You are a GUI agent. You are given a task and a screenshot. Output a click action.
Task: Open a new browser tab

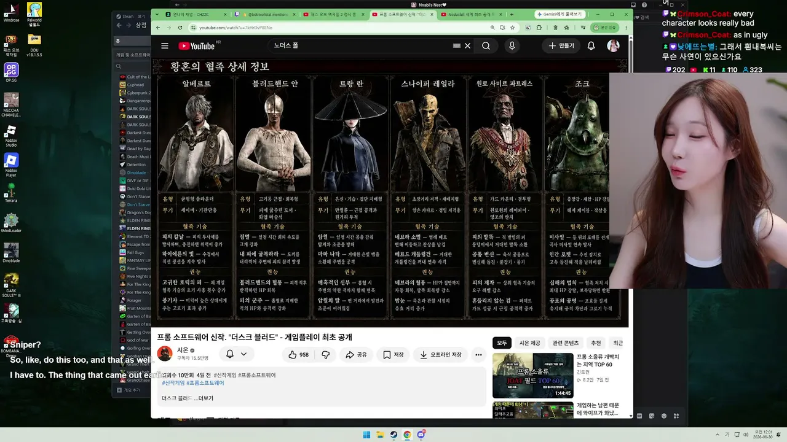tap(512, 14)
